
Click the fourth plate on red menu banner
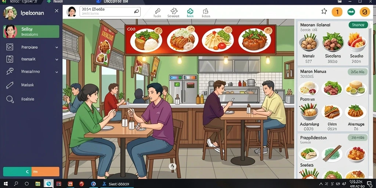254,40
